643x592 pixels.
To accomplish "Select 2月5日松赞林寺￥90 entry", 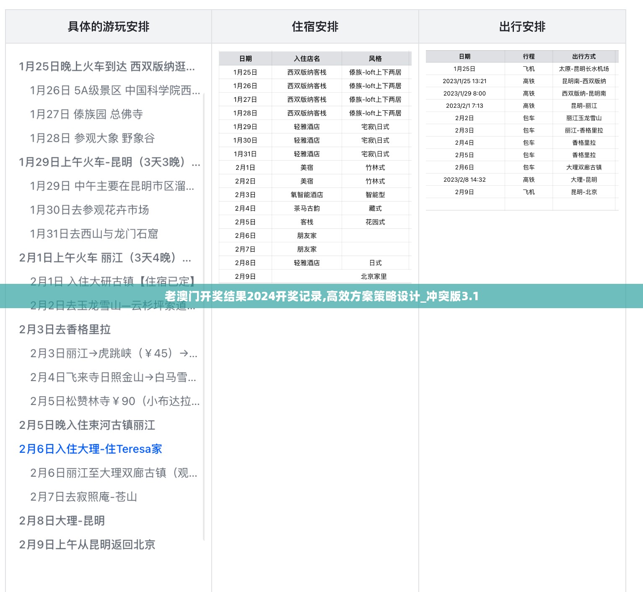I will [x=115, y=401].
